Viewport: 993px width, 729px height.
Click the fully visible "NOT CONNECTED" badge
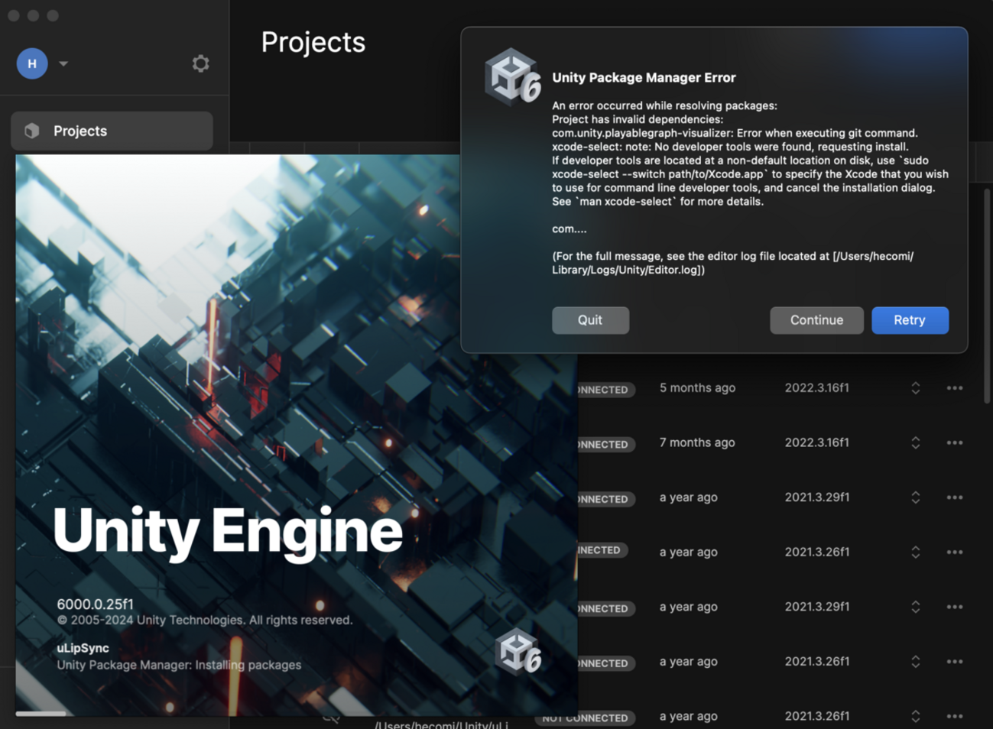pyautogui.click(x=586, y=718)
